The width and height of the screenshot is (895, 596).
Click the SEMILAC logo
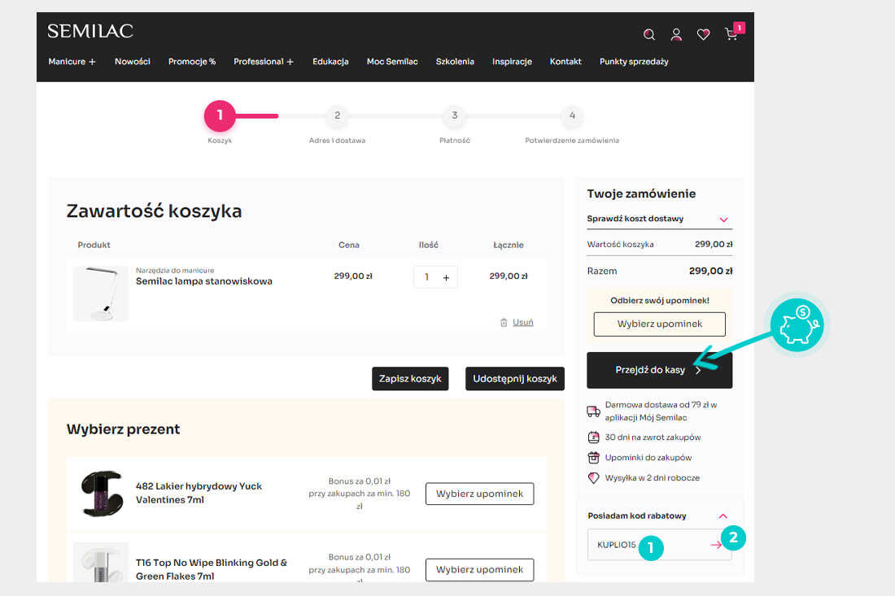coord(90,31)
